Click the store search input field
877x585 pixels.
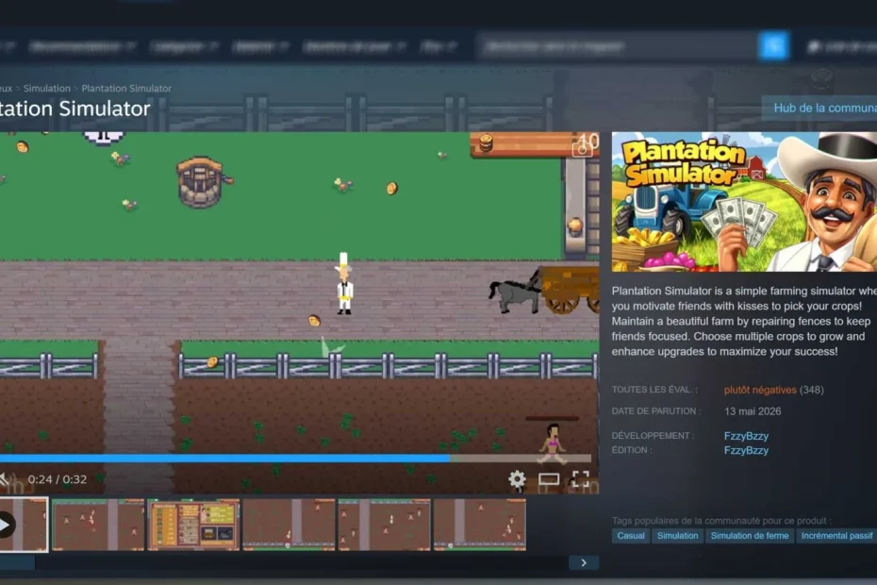coord(618,46)
